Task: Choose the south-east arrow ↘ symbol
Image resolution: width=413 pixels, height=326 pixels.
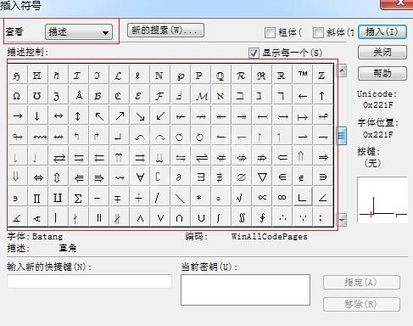Action: click(x=140, y=116)
